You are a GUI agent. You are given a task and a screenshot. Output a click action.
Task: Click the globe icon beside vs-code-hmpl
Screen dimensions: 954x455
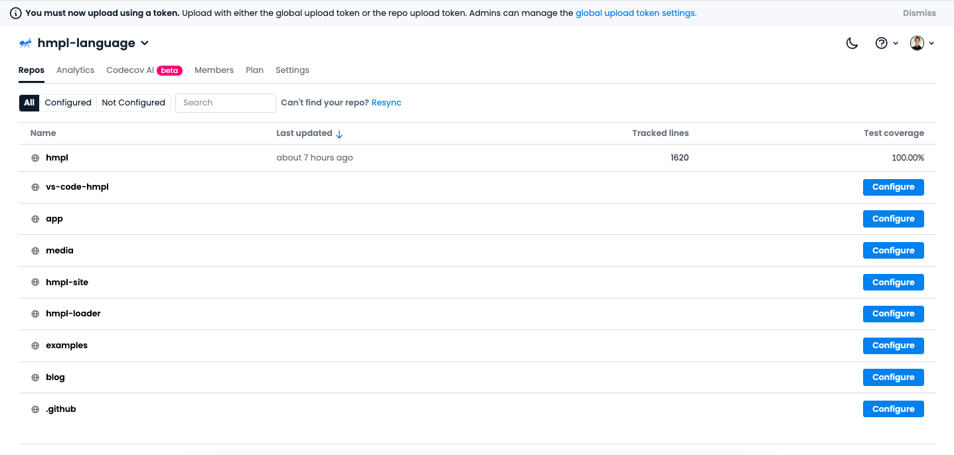pos(35,188)
